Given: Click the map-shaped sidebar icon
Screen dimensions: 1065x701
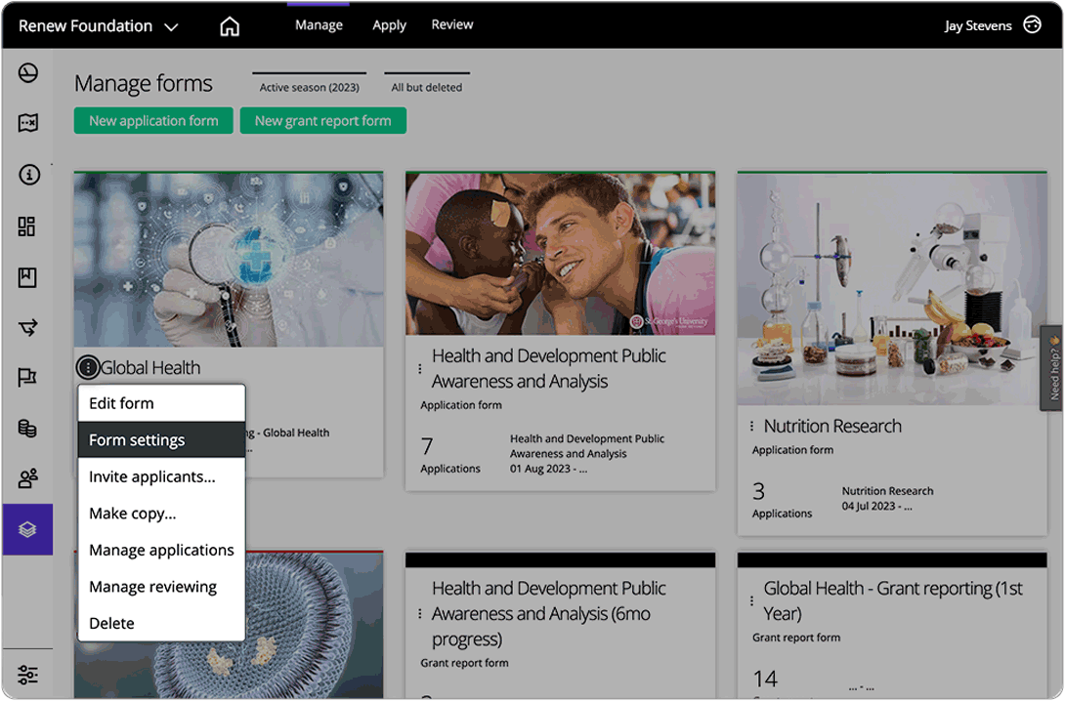Looking at the screenshot, I should coord(28,123).
